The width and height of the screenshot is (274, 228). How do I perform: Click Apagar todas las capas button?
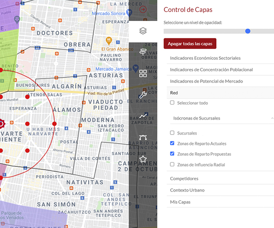pos(190,44)
